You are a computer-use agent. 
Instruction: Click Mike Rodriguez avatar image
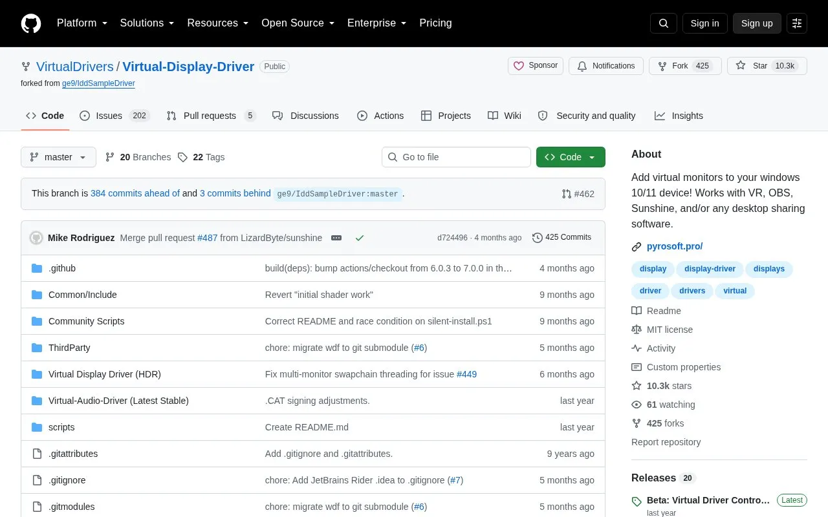pos(36,238)
